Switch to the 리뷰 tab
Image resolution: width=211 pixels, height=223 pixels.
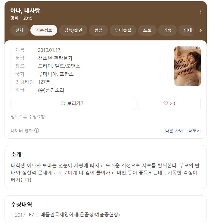pos(168,30)
